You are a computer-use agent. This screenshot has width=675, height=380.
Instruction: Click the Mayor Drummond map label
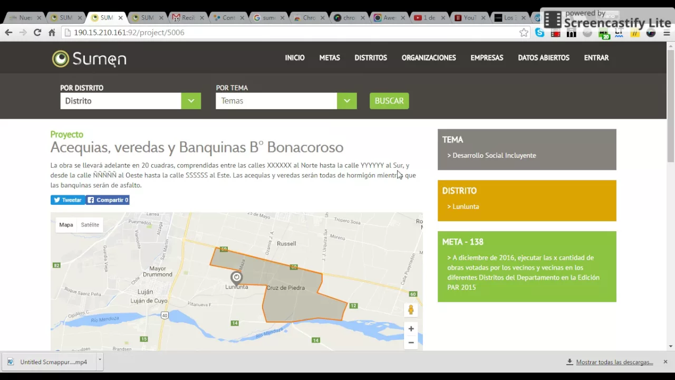[x=157, y=272]
